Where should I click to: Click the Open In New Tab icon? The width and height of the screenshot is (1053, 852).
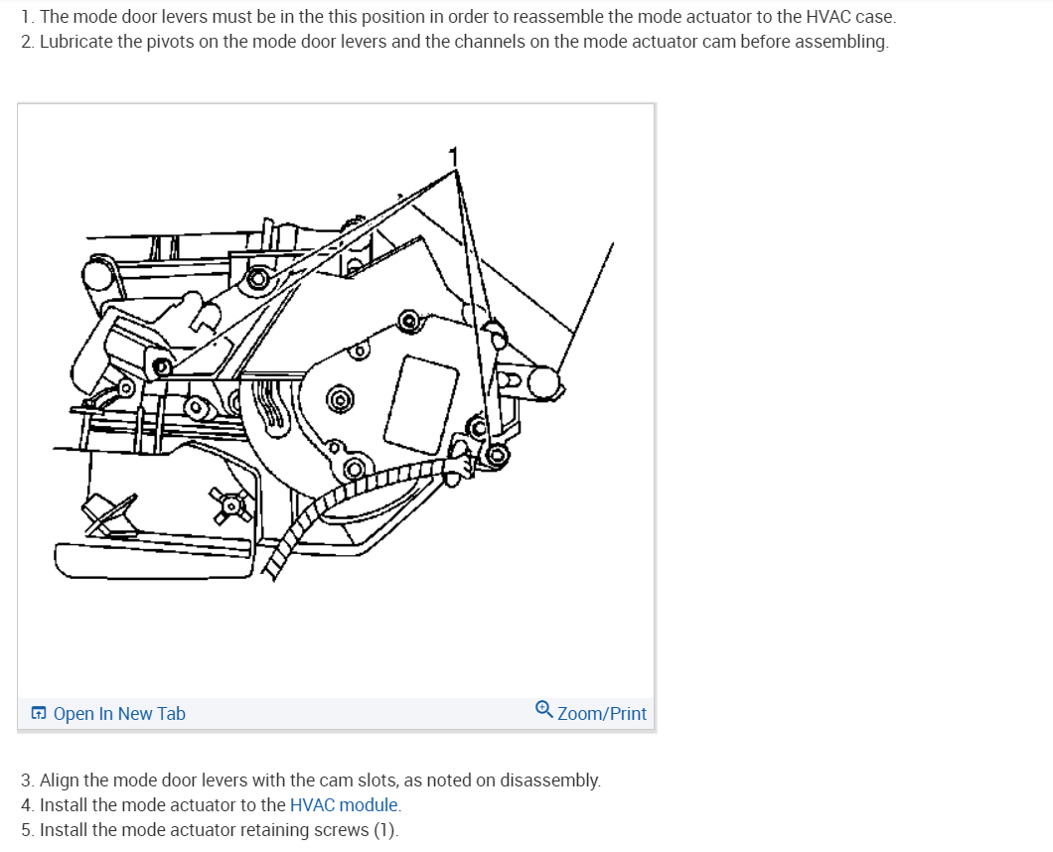pyautogui.click(x=39, y=713)
